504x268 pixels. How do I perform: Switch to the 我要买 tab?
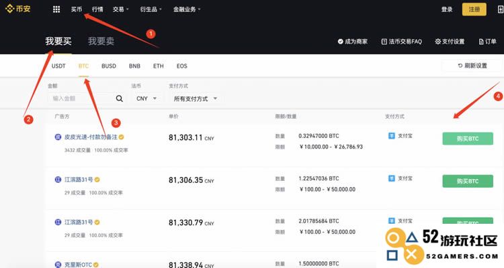click(x=58, y=41)
